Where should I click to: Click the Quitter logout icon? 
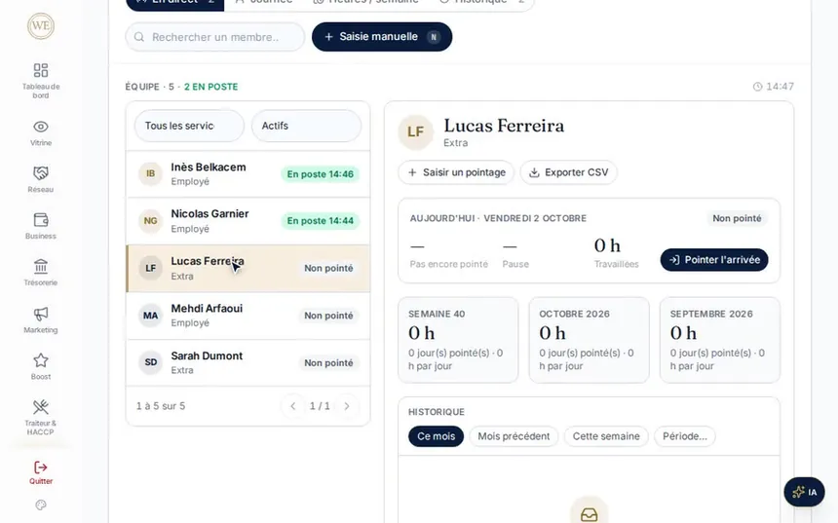41,467
